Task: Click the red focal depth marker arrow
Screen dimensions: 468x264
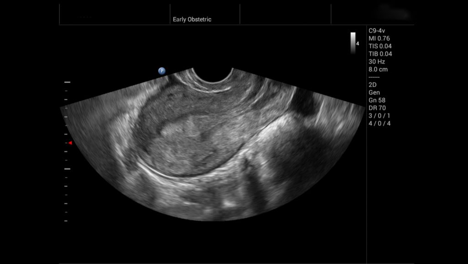Action: click(69, 143)
